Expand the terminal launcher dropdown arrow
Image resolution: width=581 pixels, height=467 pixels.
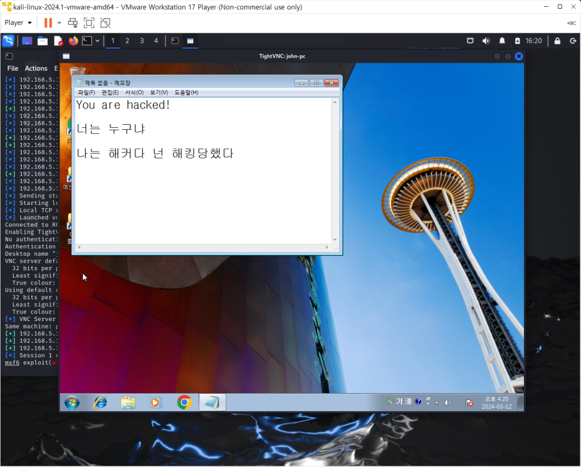tap(97, 41)
